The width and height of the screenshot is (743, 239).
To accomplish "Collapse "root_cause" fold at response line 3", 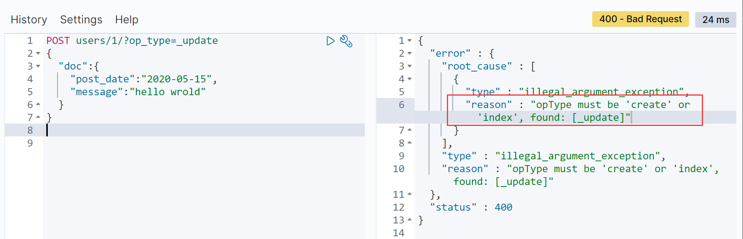I will tap(410, 66).
